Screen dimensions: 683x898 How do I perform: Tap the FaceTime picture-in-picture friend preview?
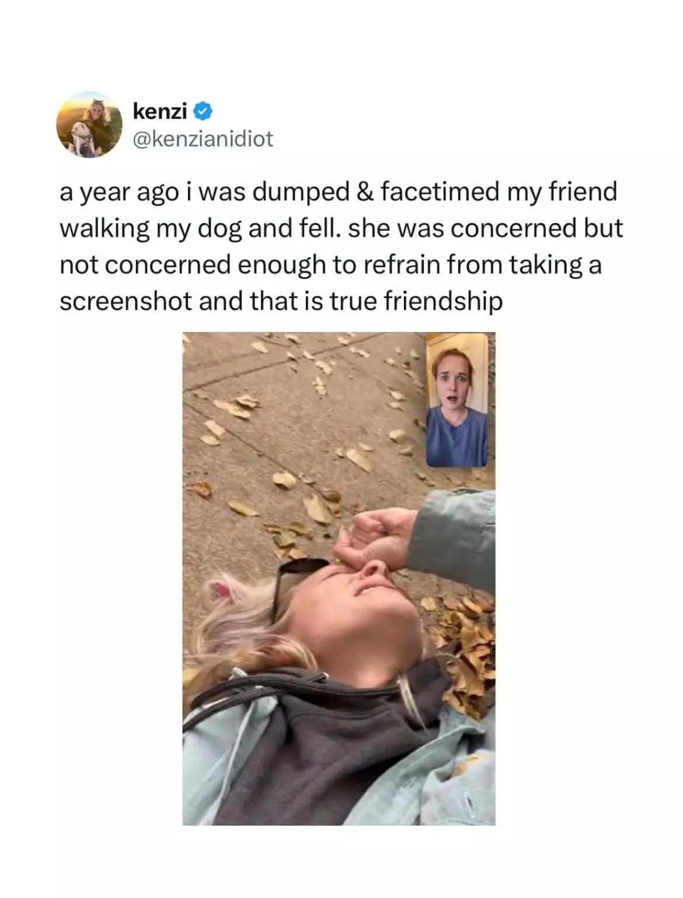[x=457, y=400]
